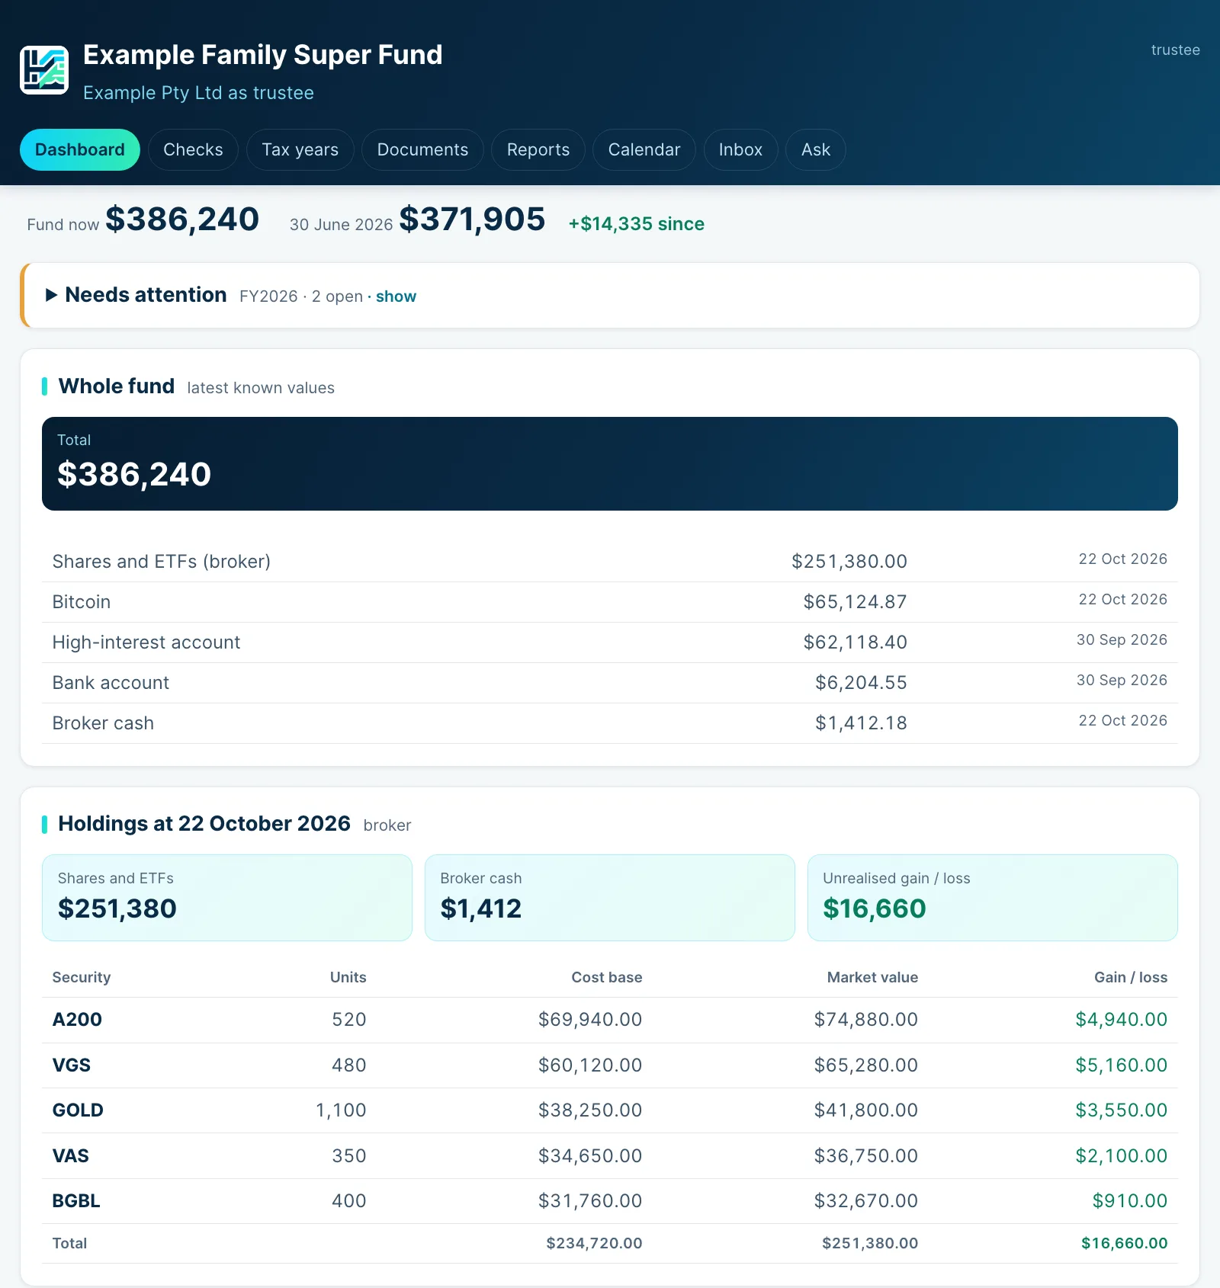Select the Shares and ETFs (broker) row label
This screenshot has height=1288, width=1220.
click(x=162, y=562)
